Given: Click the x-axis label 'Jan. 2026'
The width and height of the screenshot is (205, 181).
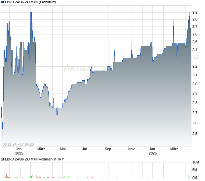Looking at the screenshot, I should 152,151.
